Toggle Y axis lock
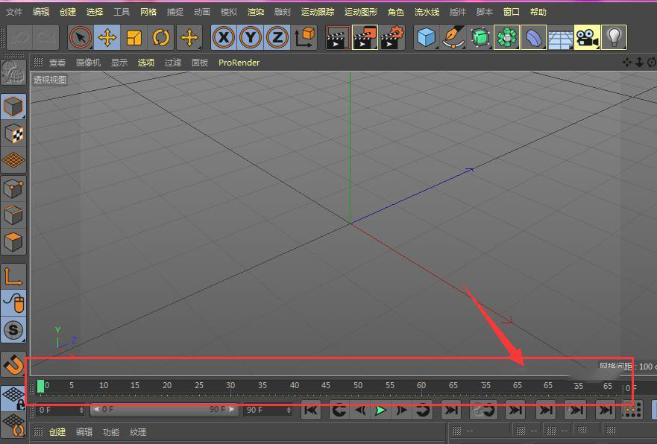657x444 pixels. pyautogui.click(x=251, y=38)
